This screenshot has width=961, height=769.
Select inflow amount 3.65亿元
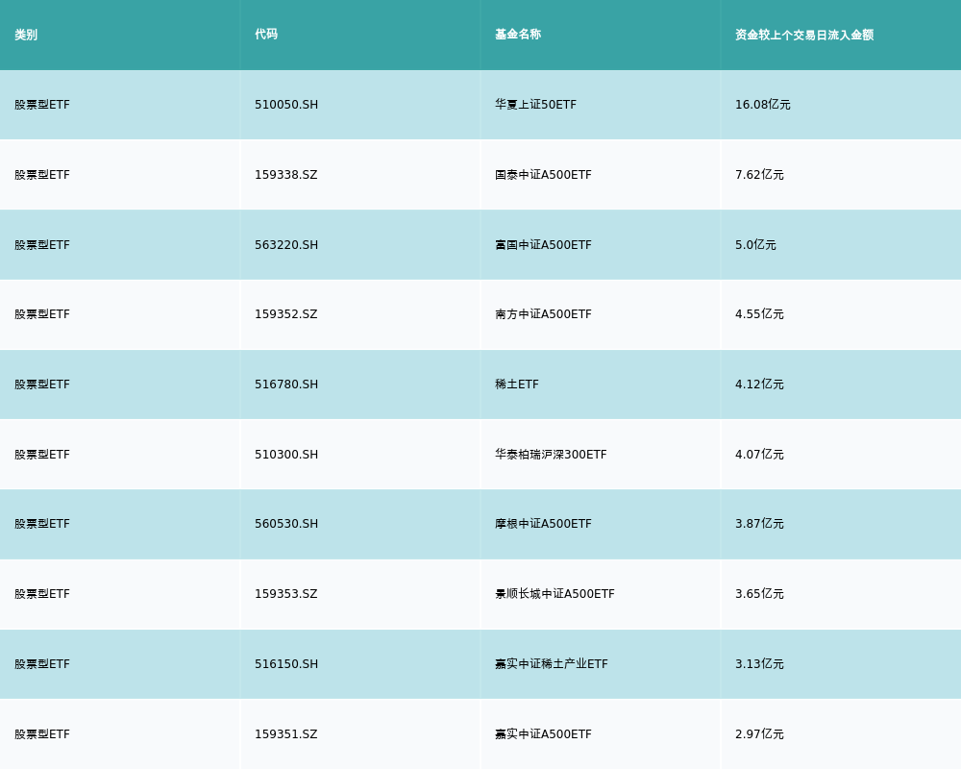coord(759,594)
